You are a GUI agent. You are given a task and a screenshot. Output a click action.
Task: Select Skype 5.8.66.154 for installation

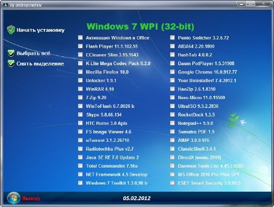(81, 114)
